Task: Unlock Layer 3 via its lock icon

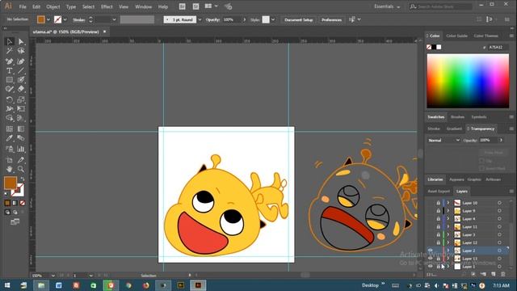Action: point(438,234)
